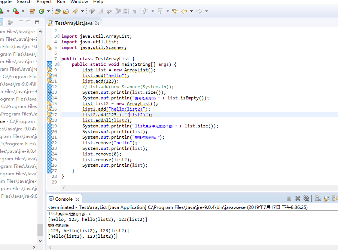
Task: Open the Help menu
Action: coord(98,2)
